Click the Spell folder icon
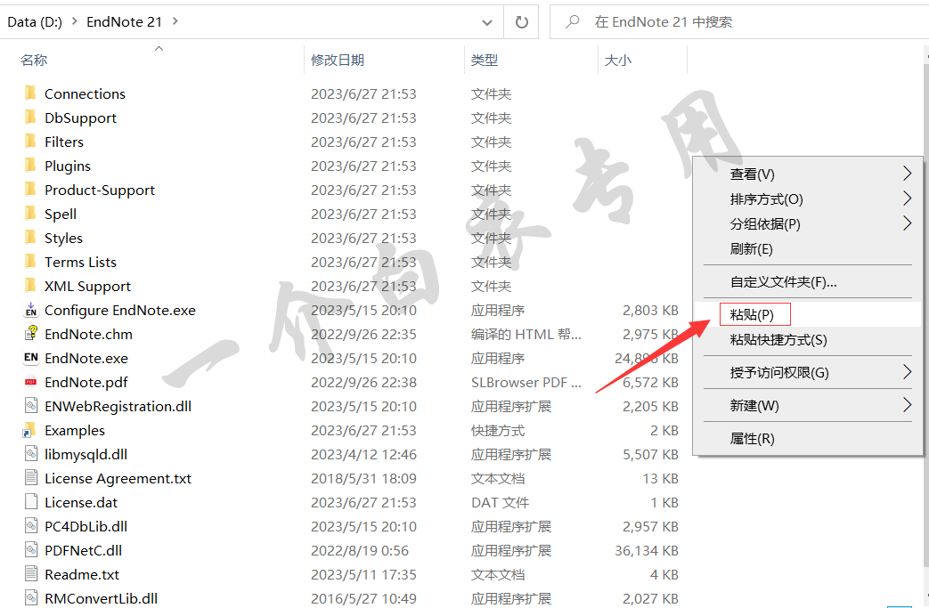The width and height of the screenshot is (929, 608). [x=30, y=213]
